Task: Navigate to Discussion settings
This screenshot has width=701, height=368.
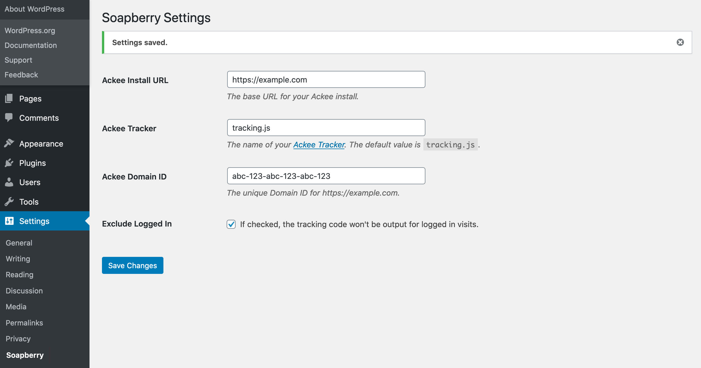Action: [24, 290]
